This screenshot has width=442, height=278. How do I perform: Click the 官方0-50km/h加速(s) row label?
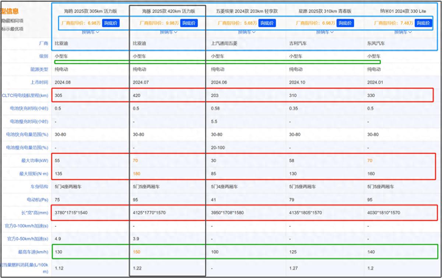(x=27, y=239)
